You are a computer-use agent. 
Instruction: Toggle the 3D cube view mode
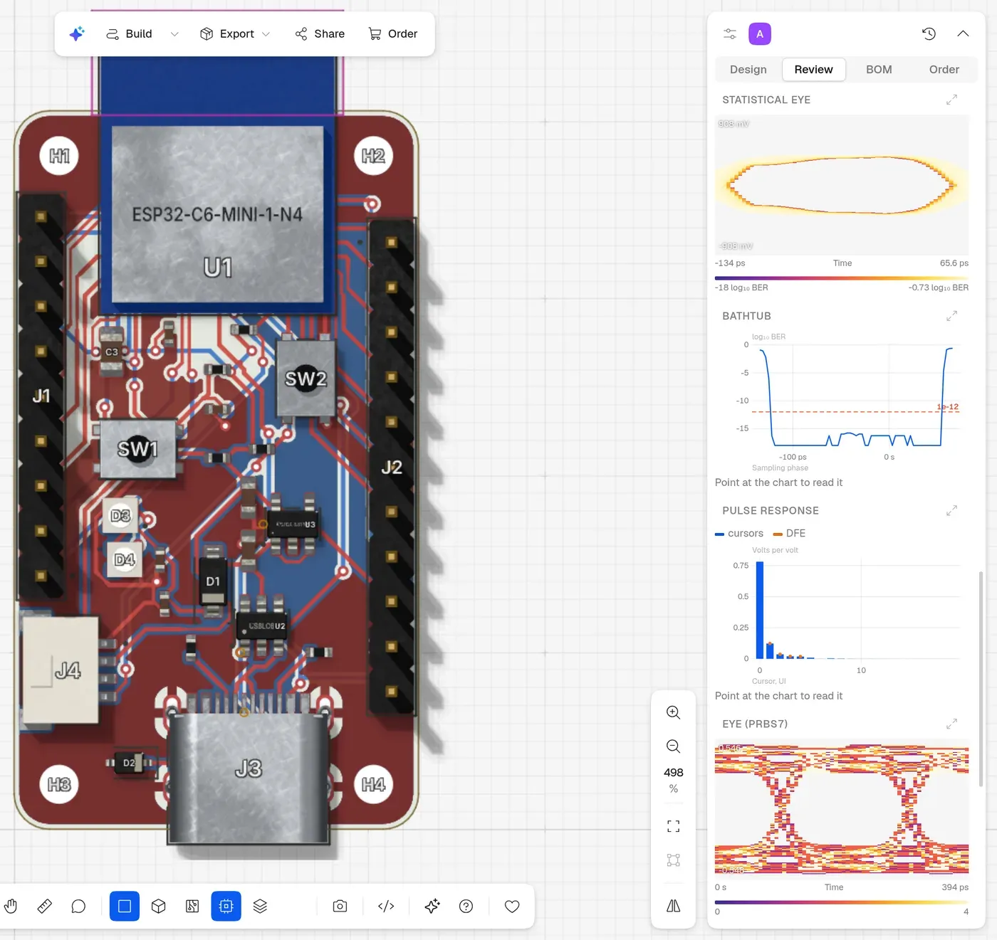pyautogui.click(x=159, y=906)
